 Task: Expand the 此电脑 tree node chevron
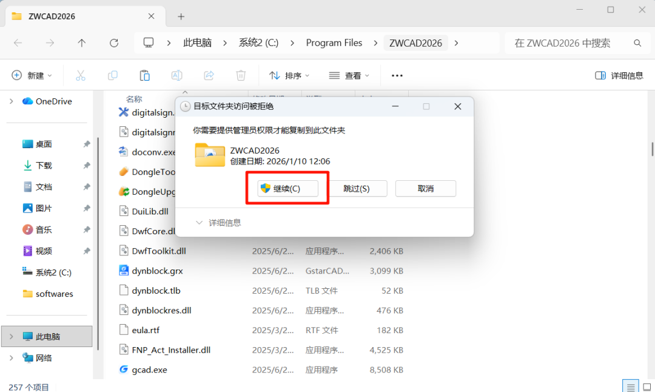pos(11,336)
